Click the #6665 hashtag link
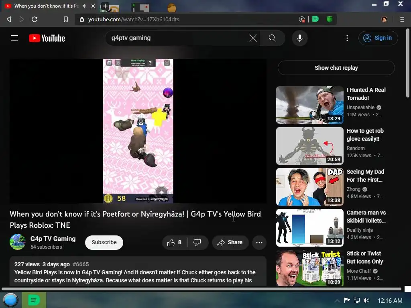 pyautogui.click(x=81, y=264)
